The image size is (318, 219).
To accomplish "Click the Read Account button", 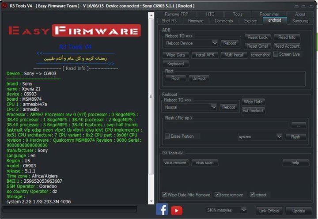I will tap(287, 46).
